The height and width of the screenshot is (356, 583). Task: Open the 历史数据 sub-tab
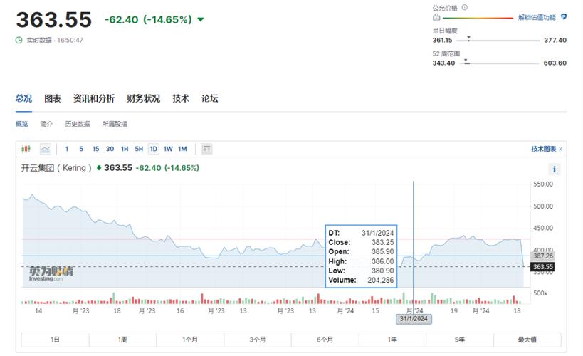78,124
